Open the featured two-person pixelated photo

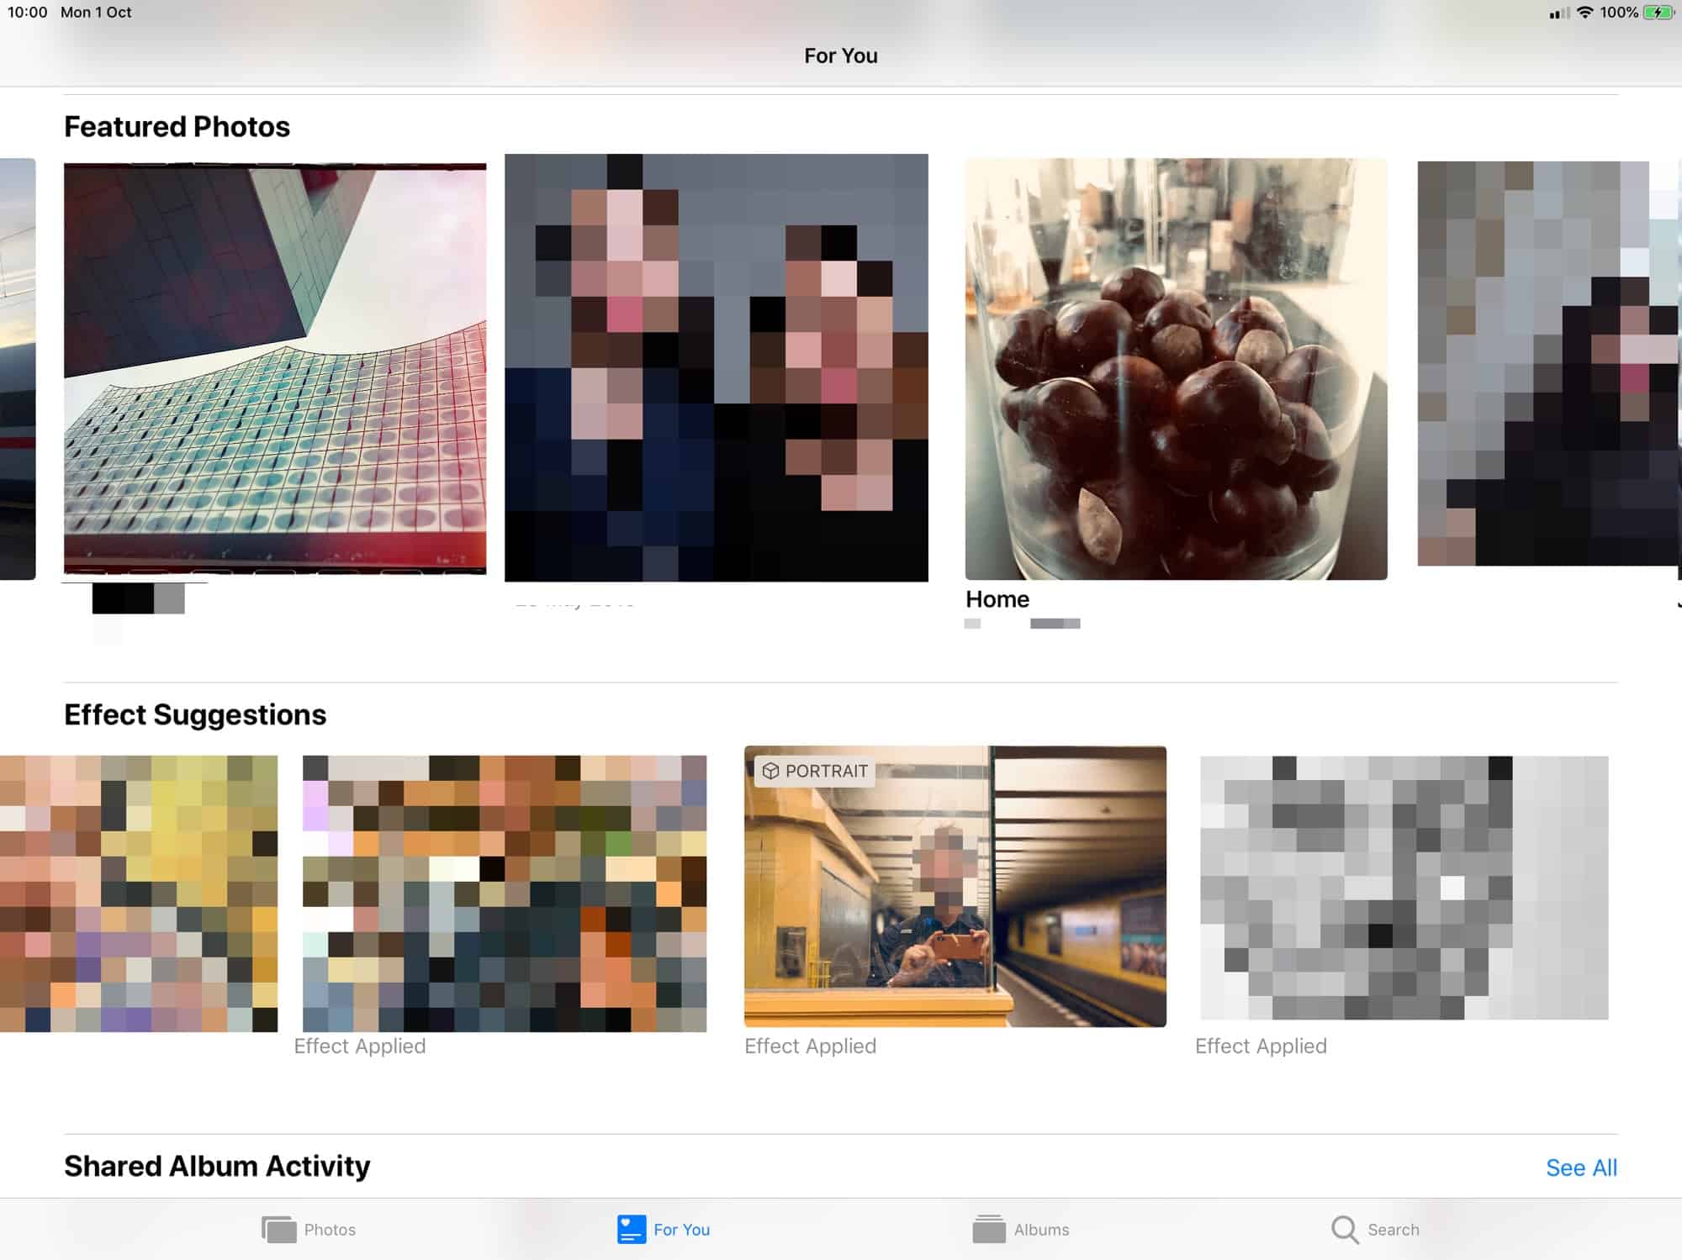click(x=716, y=368)
